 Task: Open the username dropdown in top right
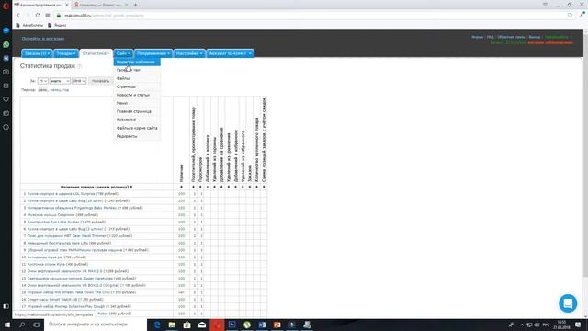[x=558, y=37]
